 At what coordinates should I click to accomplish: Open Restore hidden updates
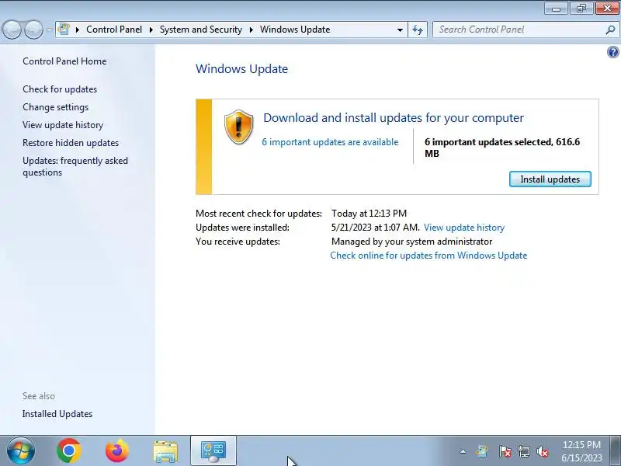(71, 143)
